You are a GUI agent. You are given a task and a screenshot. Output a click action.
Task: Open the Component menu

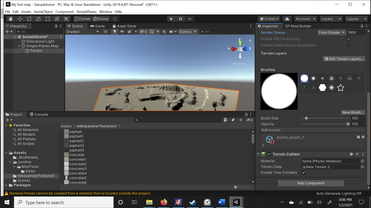point(65,12)
